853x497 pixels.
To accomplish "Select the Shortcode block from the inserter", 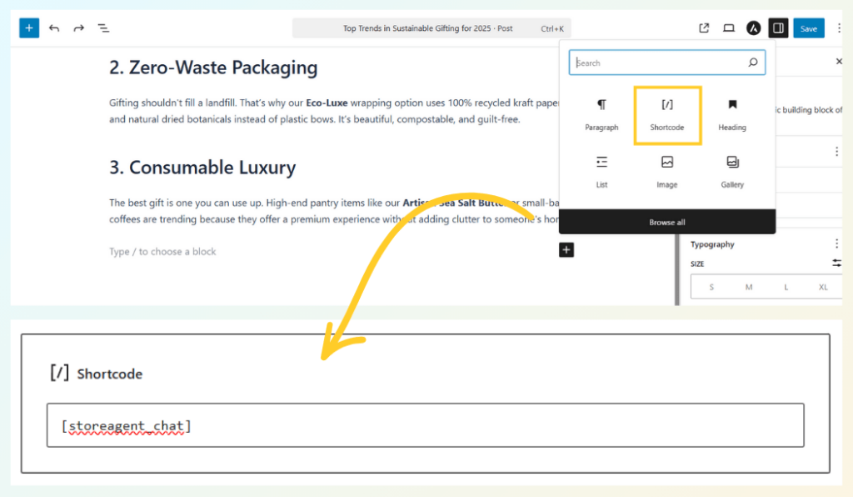I will pos(667,115).
